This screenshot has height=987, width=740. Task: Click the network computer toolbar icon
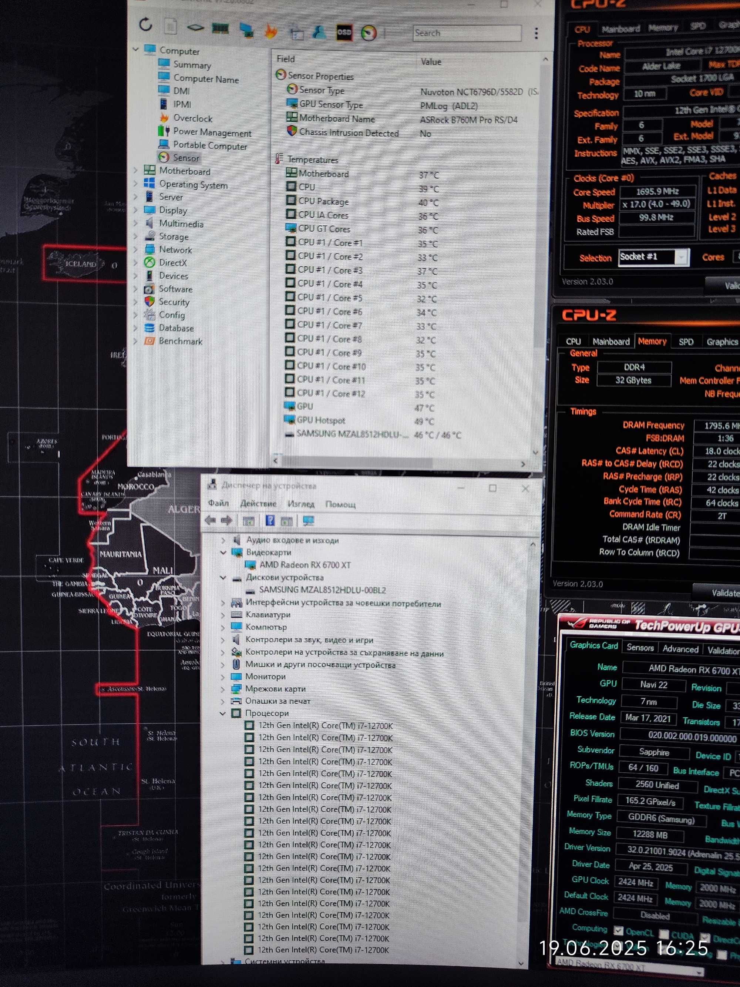click(246, 30)
